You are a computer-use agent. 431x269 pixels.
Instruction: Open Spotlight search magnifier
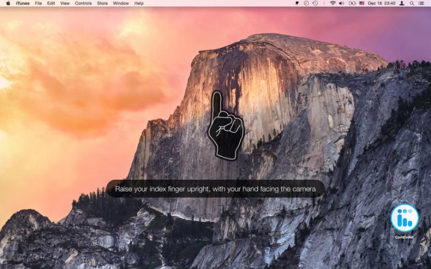[412, 4]
